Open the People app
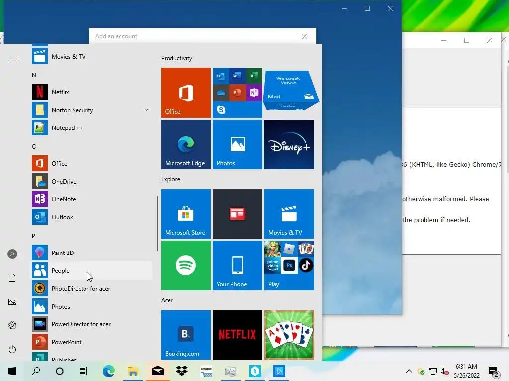This screenshot has width=509, height=381. pos(91,270)
